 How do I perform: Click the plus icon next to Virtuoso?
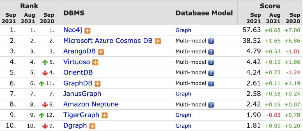(95, 62)
